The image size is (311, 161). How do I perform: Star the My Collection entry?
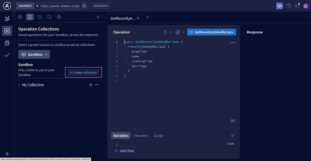click(x=91, y=85)
